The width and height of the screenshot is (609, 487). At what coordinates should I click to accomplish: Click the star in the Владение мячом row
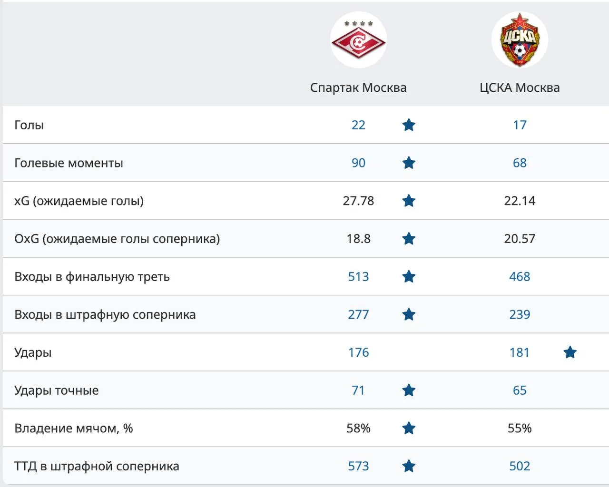(409, 428)
